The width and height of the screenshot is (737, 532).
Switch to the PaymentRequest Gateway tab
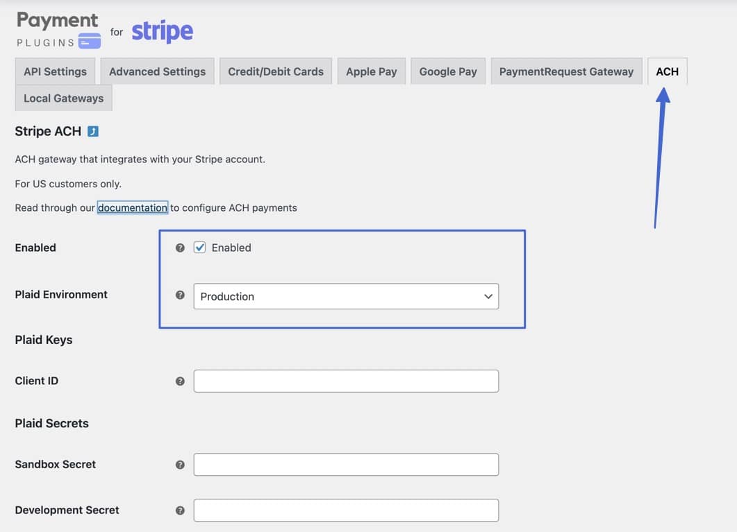[x=566, y=71]
